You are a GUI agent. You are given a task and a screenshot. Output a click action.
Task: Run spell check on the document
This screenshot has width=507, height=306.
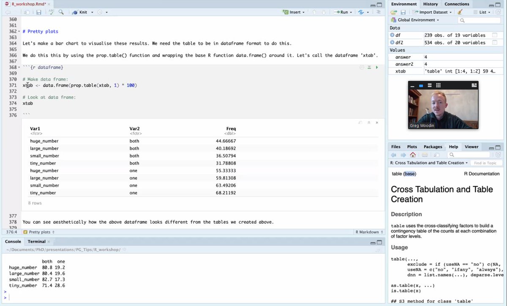click(52, 12)
